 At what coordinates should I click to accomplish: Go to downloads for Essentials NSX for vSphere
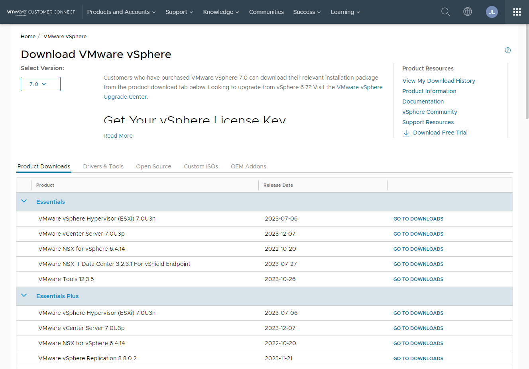[x=418, y=249]
